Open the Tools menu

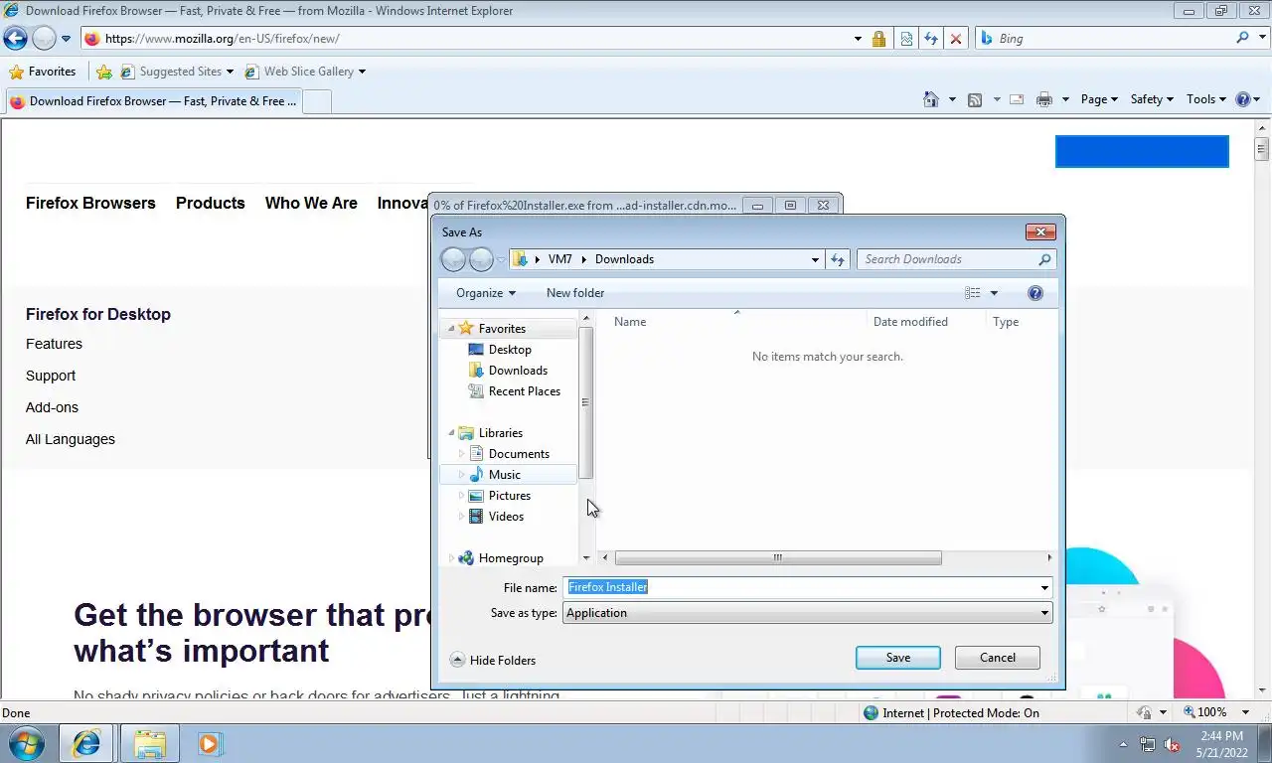pyautogui.click(x=1206, y=99)
